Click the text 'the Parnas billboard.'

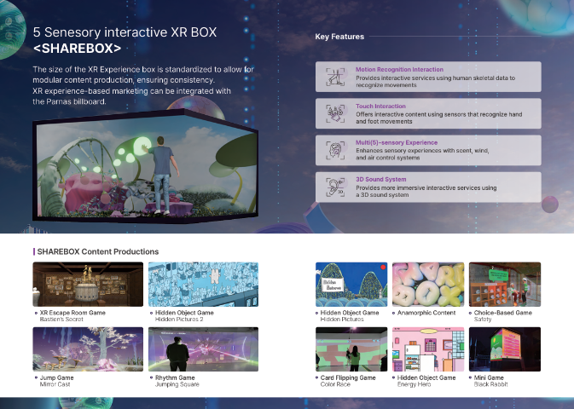click(x=69, y=101)
